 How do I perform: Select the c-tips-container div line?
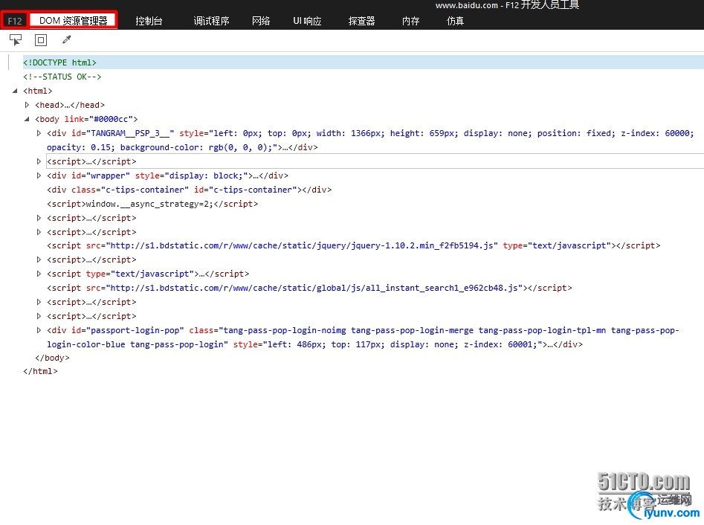[x=189, y=190]
